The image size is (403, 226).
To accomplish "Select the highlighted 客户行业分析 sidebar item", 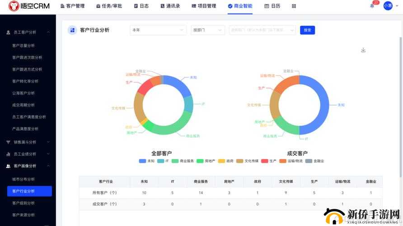I will pos(29,191).
